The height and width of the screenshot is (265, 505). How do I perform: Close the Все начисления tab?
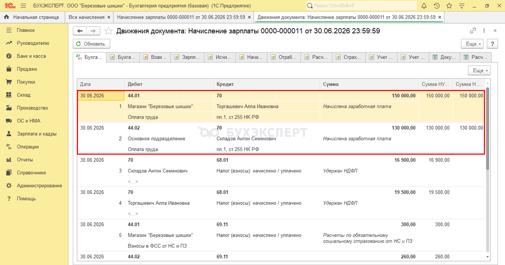pos(108,17)
